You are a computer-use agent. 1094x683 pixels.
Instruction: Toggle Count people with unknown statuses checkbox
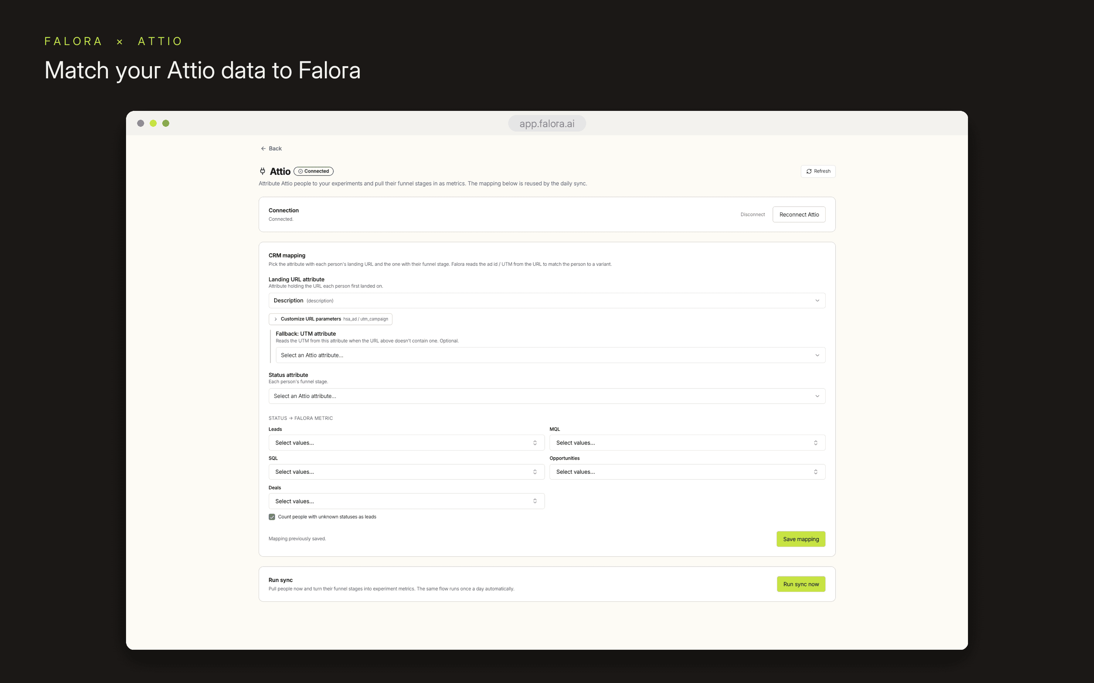pyautogui.click(x=272, y=517)
